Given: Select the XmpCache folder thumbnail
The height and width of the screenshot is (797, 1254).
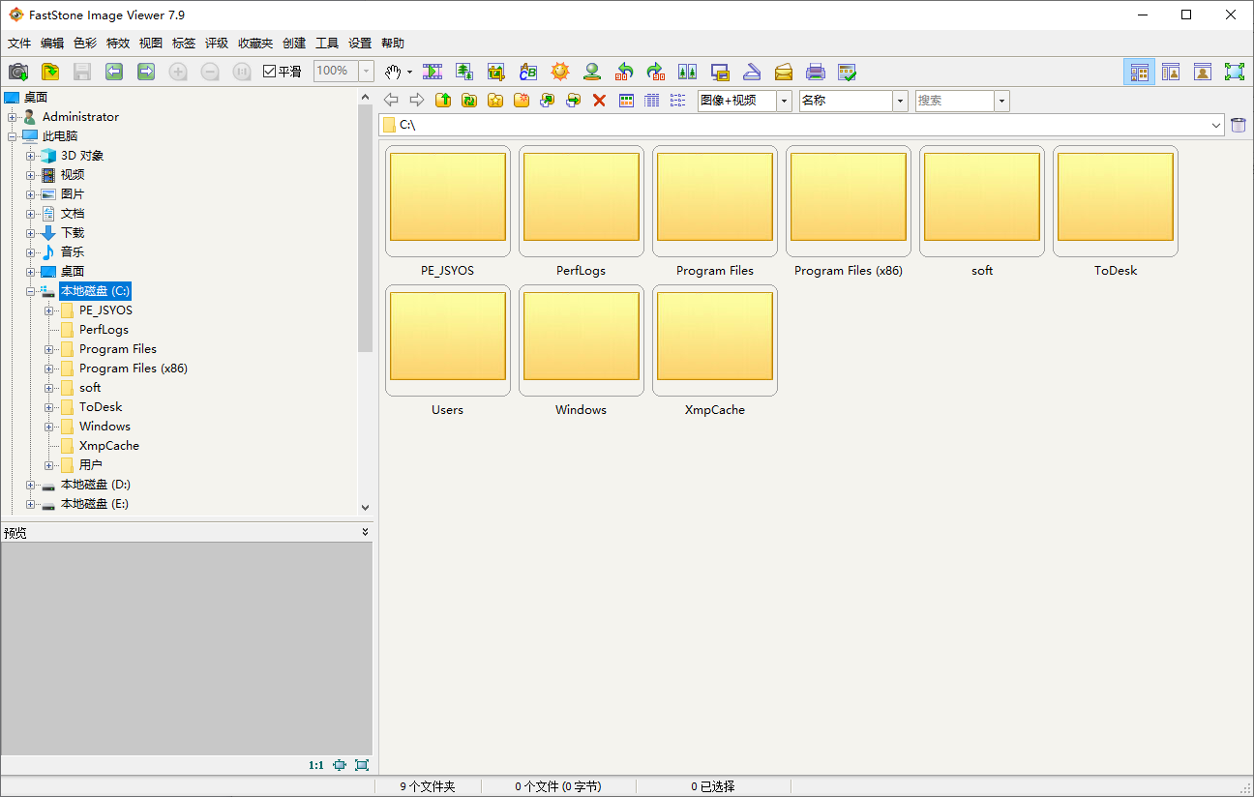Looking at the screenshot, I should [715, 340].
